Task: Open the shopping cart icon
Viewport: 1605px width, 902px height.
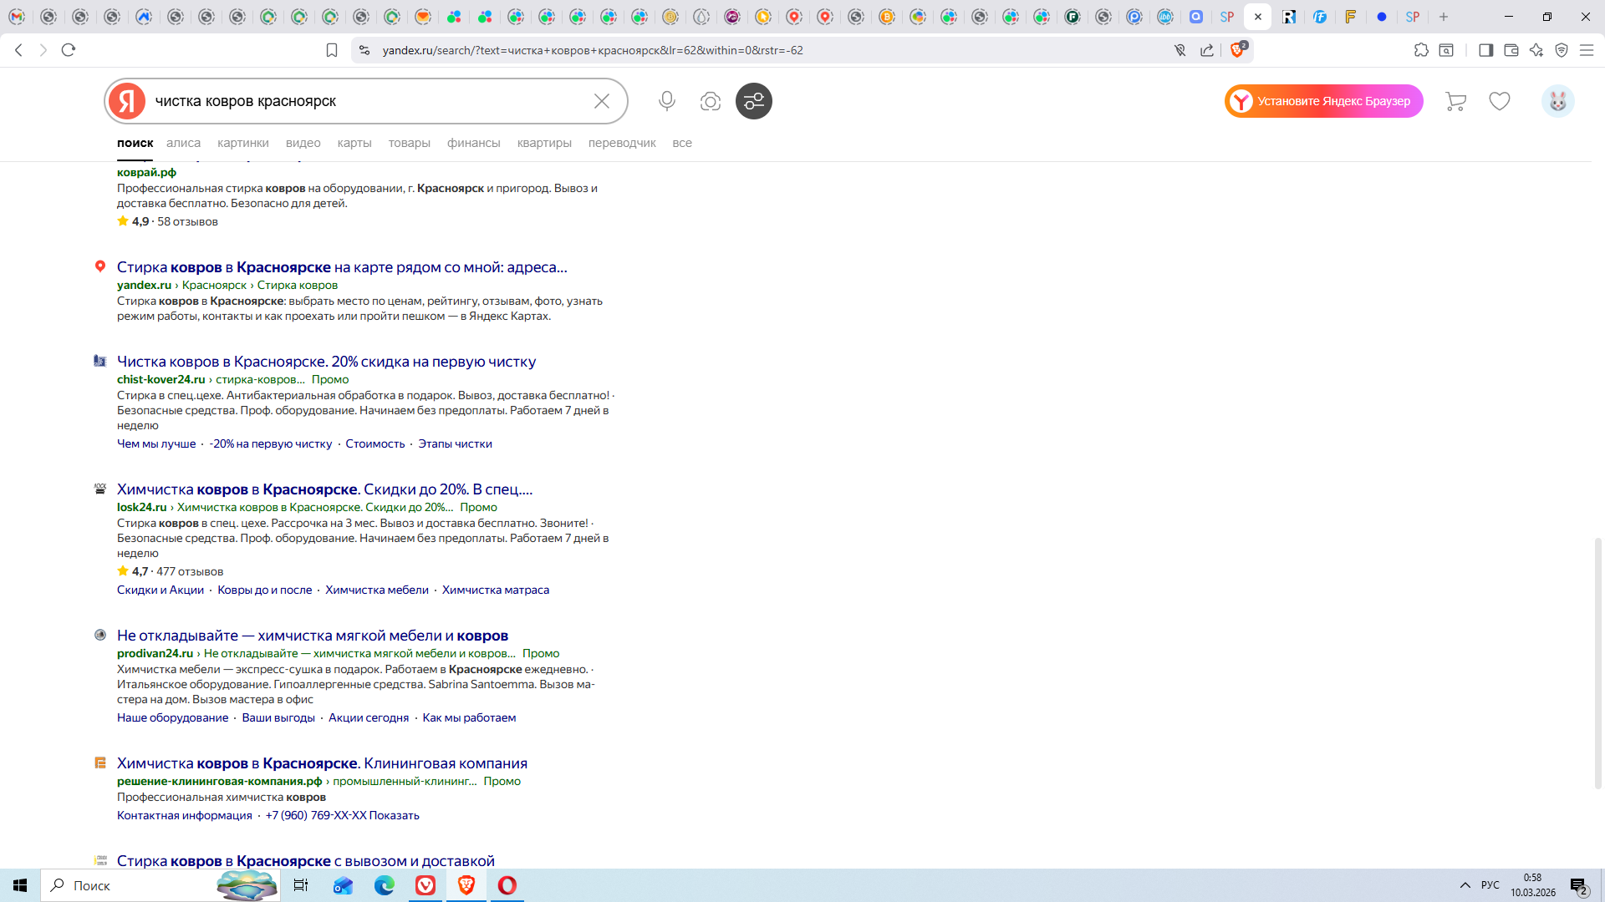Action: [1455, 101]
